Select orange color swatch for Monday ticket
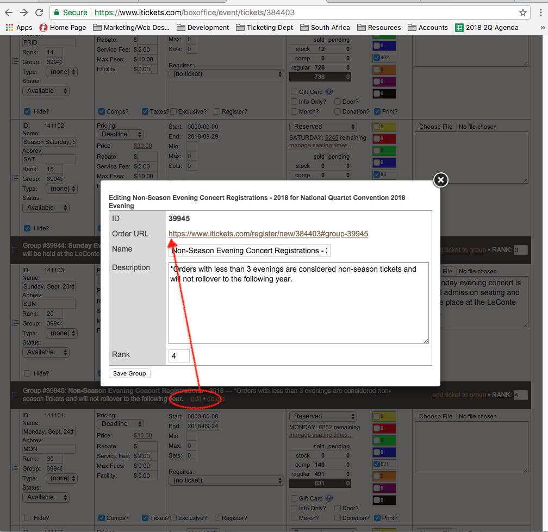Viewport: 548px width, 532px height. (384, 476)
